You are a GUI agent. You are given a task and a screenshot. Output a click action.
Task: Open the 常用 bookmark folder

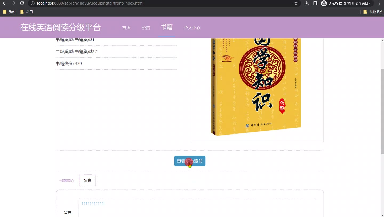coord(26,12)
